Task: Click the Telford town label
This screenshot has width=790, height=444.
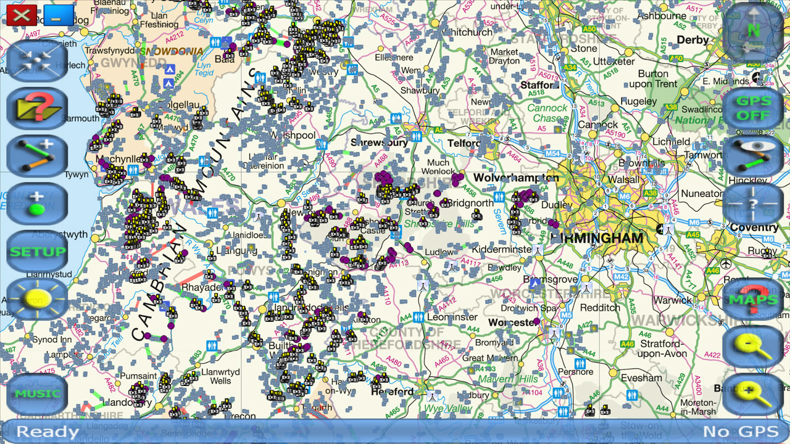Action: pos(464,143)
